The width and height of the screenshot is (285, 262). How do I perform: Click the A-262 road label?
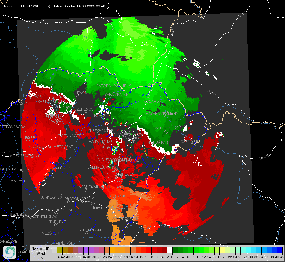click(172, 31)
